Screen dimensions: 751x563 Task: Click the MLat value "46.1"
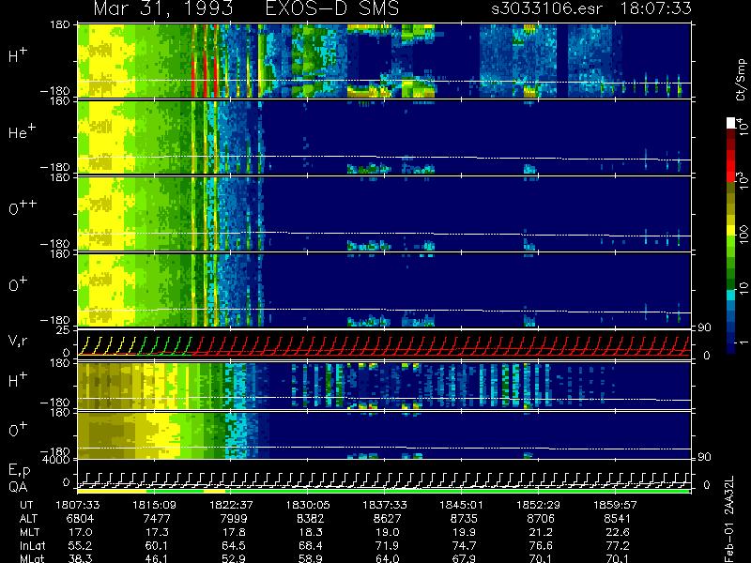(x=158, y=558)
